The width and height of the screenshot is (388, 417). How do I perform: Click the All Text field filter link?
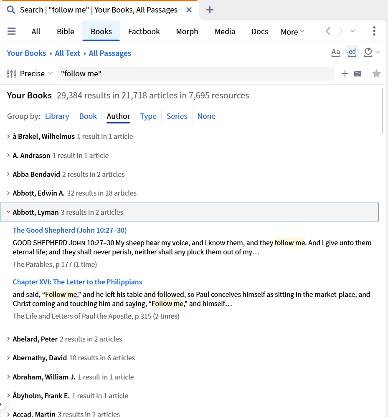[67, 53]
